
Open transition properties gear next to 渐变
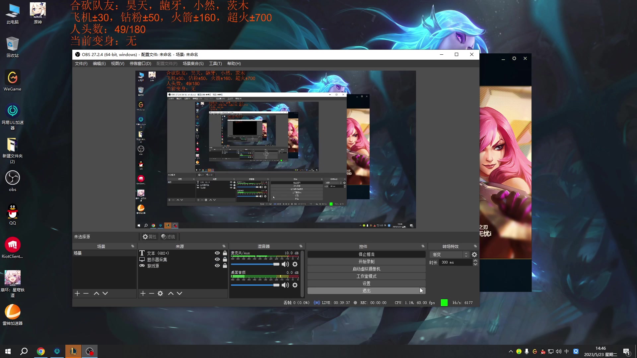tap(474, 255)
